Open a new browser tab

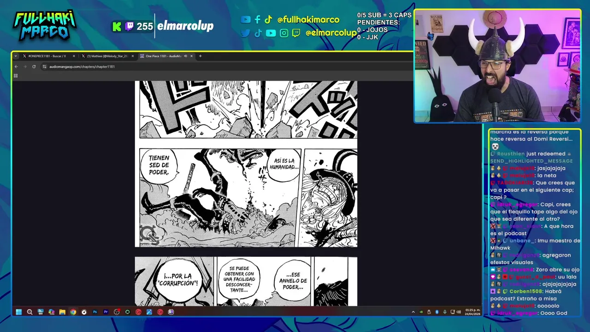point(200,56)
